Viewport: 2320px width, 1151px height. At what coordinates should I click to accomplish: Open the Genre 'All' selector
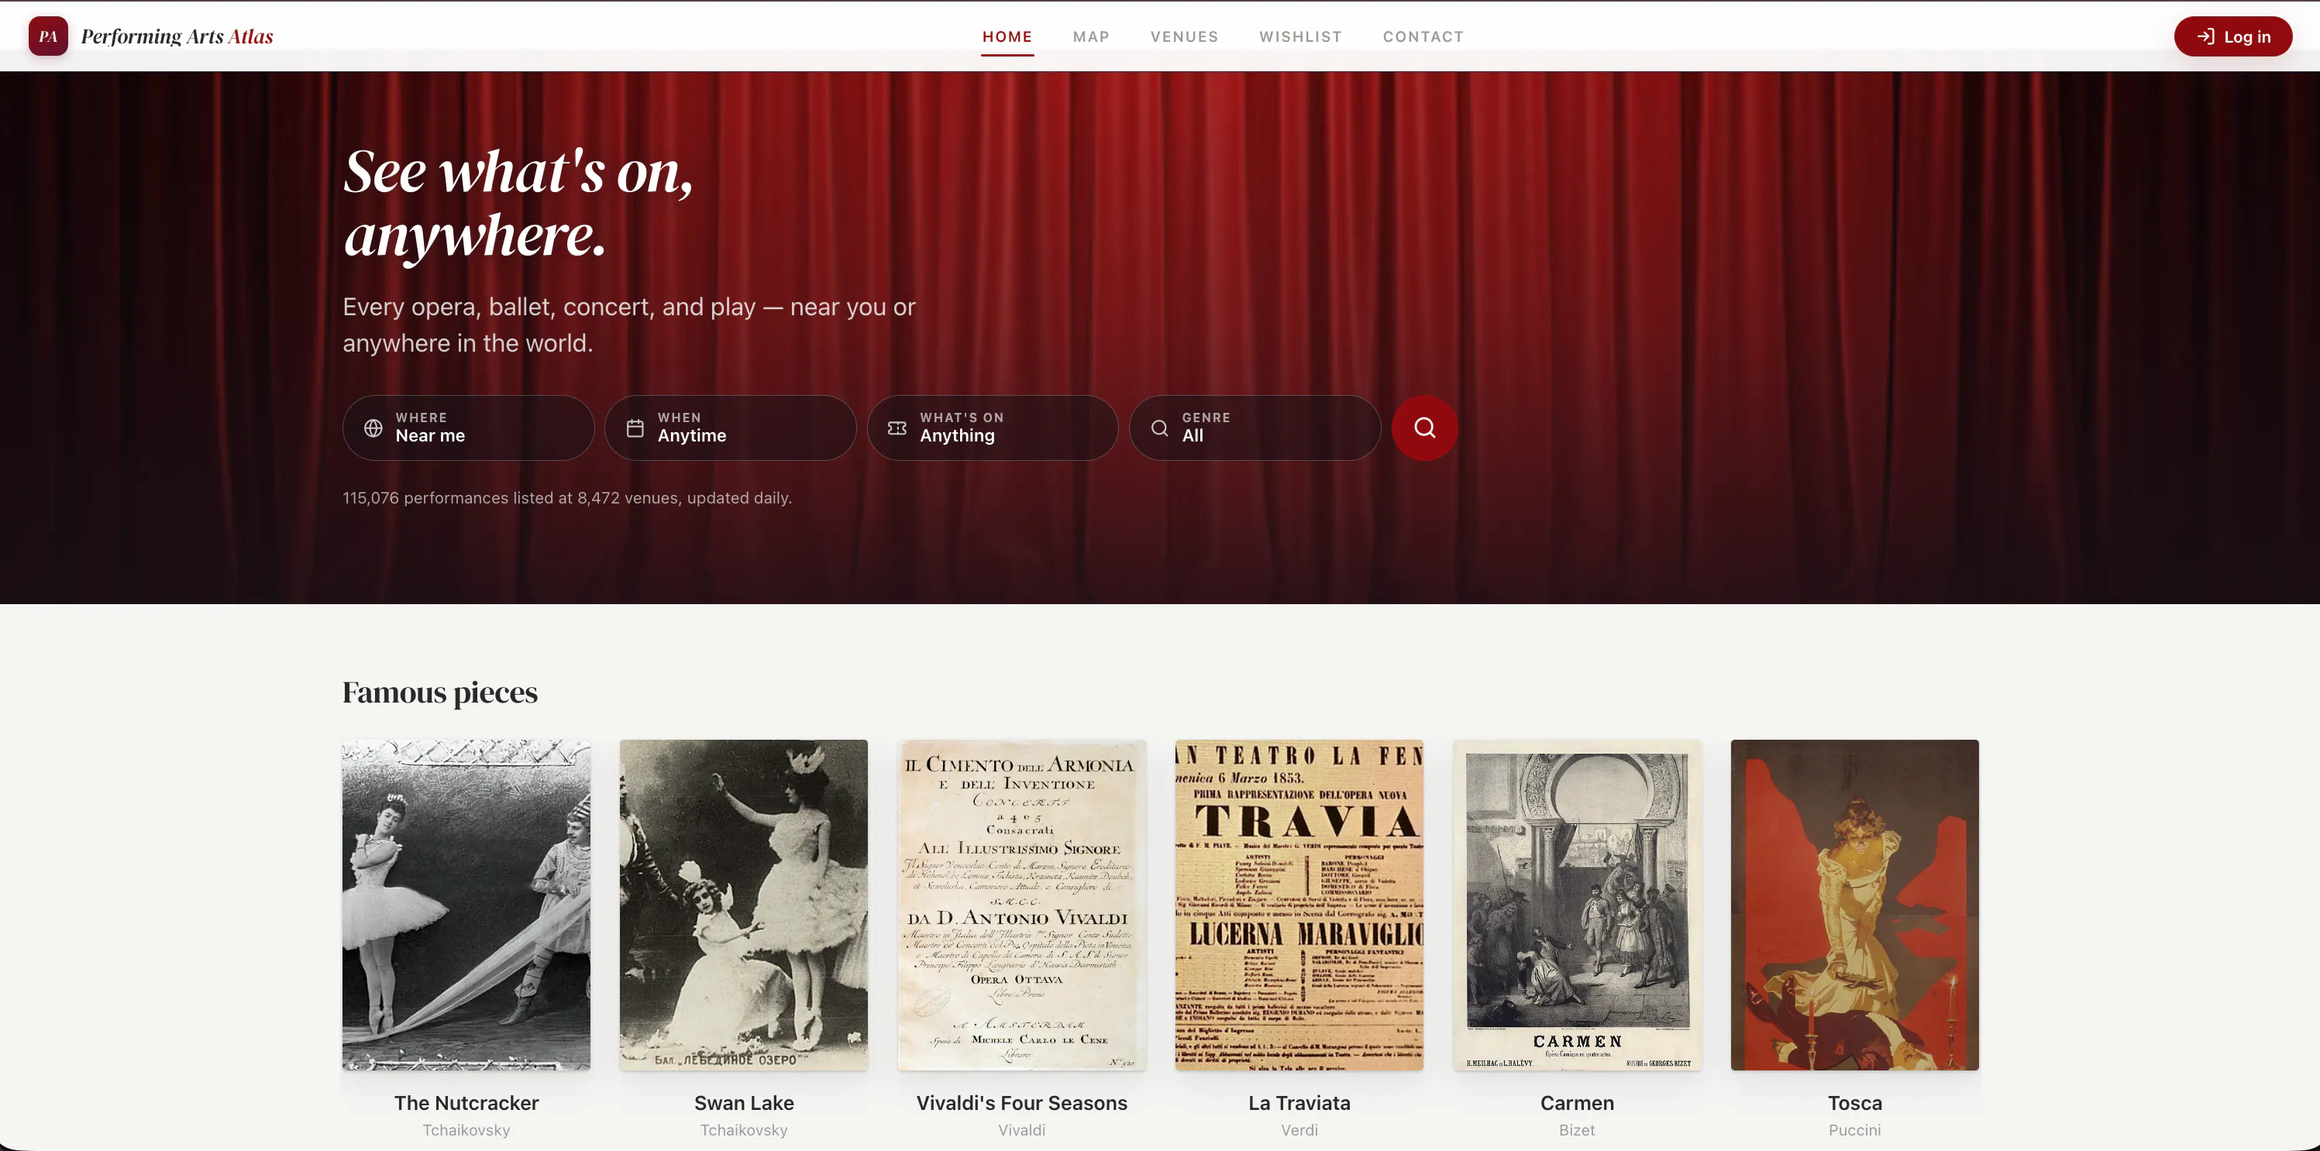tap(1255, 428)
